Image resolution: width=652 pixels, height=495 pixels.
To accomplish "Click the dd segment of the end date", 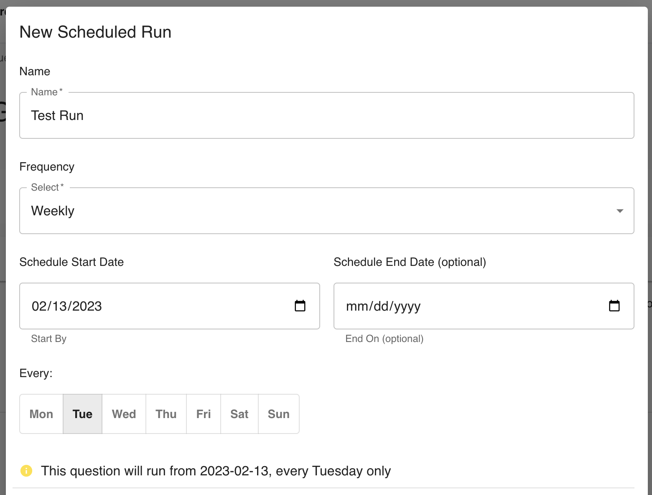I will tap(381, 306).
